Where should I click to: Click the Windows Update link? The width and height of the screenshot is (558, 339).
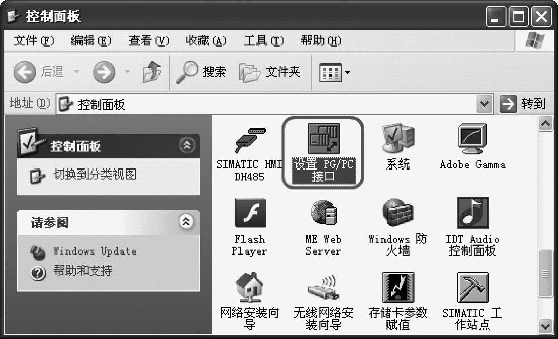click(95, 251)
